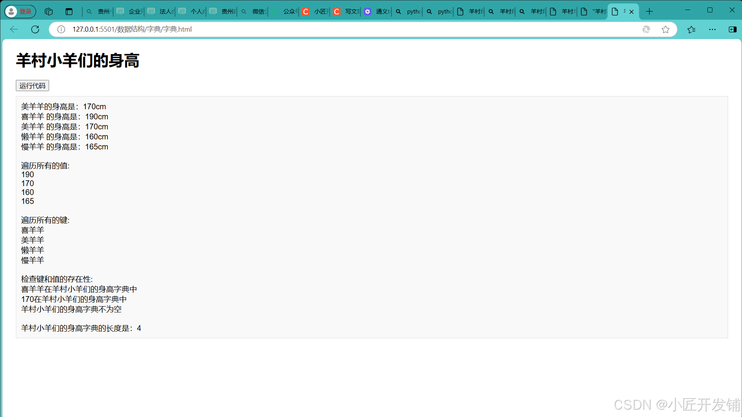742x417 pixels.
Task: View site information icon in address bar
Action: point(61,29)
